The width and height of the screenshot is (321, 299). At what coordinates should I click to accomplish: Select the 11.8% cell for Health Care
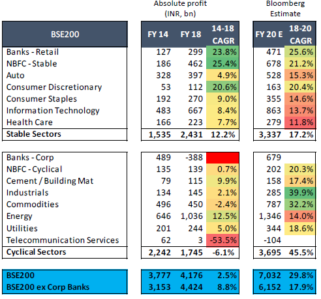click(300, 122)
